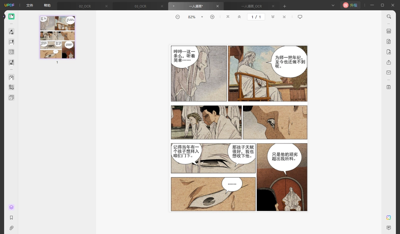Add a new tab with plus button
The image size is (400, 234).
pos(285,6)
